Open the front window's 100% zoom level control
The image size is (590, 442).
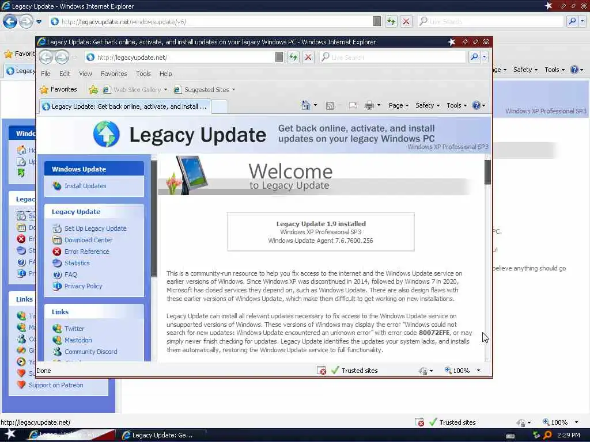click(x=463, y=371)
